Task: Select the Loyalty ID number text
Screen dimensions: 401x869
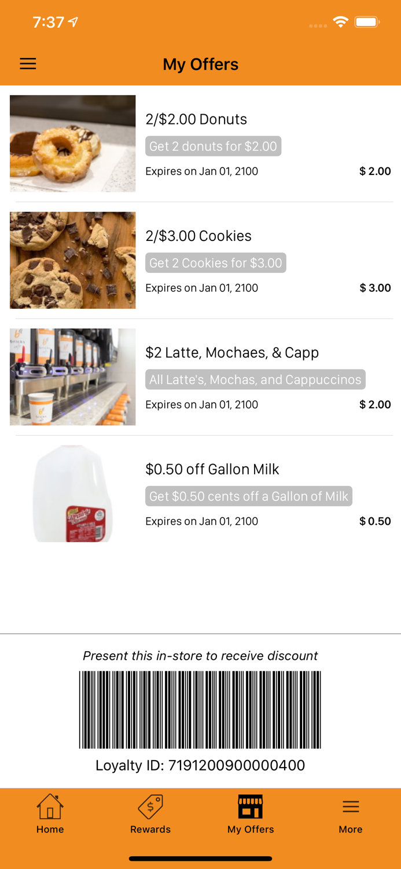Action: 200,765
